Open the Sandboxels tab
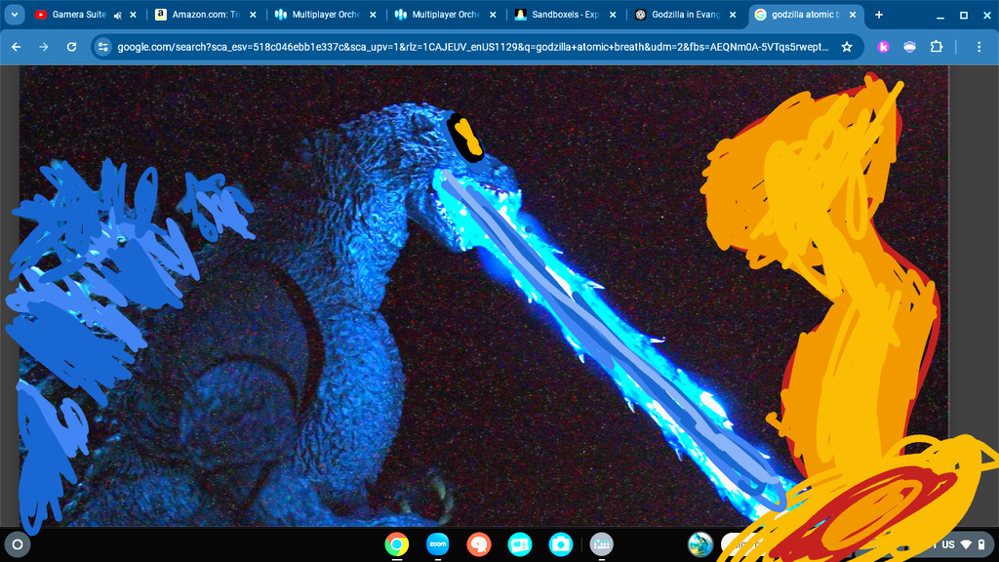Screen dimensions: 999x562 (x=565, y=14)
